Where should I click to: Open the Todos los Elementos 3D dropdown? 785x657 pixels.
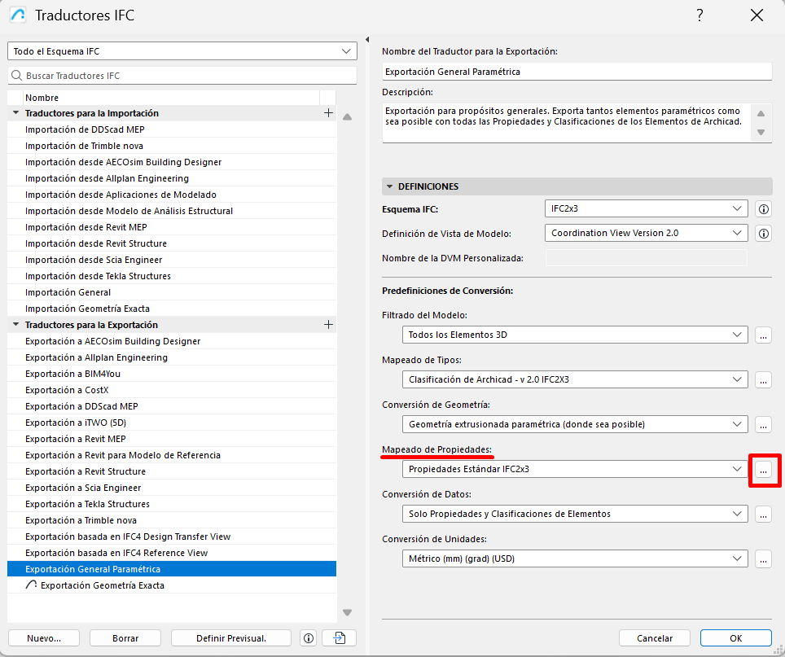tap(575, 335)
